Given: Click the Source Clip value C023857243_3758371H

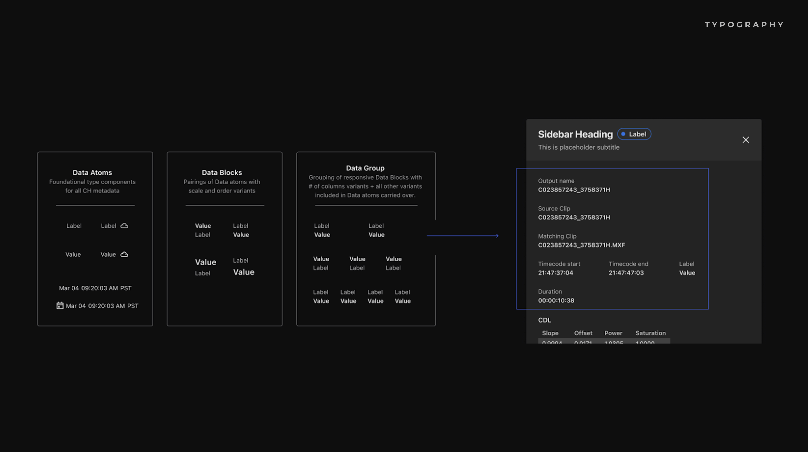Looking at the screenshot, I should [574, 217].
